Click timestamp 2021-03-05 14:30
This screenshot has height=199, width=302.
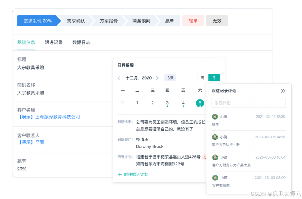[x=270, y=137]
